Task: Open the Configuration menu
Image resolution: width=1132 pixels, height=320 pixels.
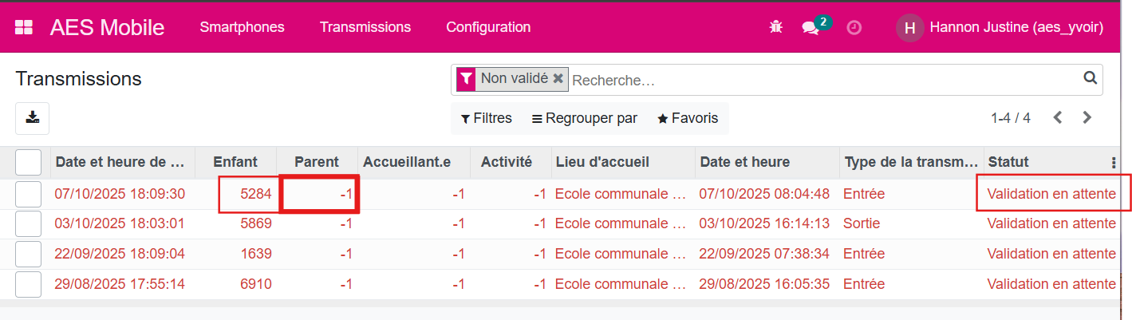Action: pyautogui.click(x=488, y=27)
